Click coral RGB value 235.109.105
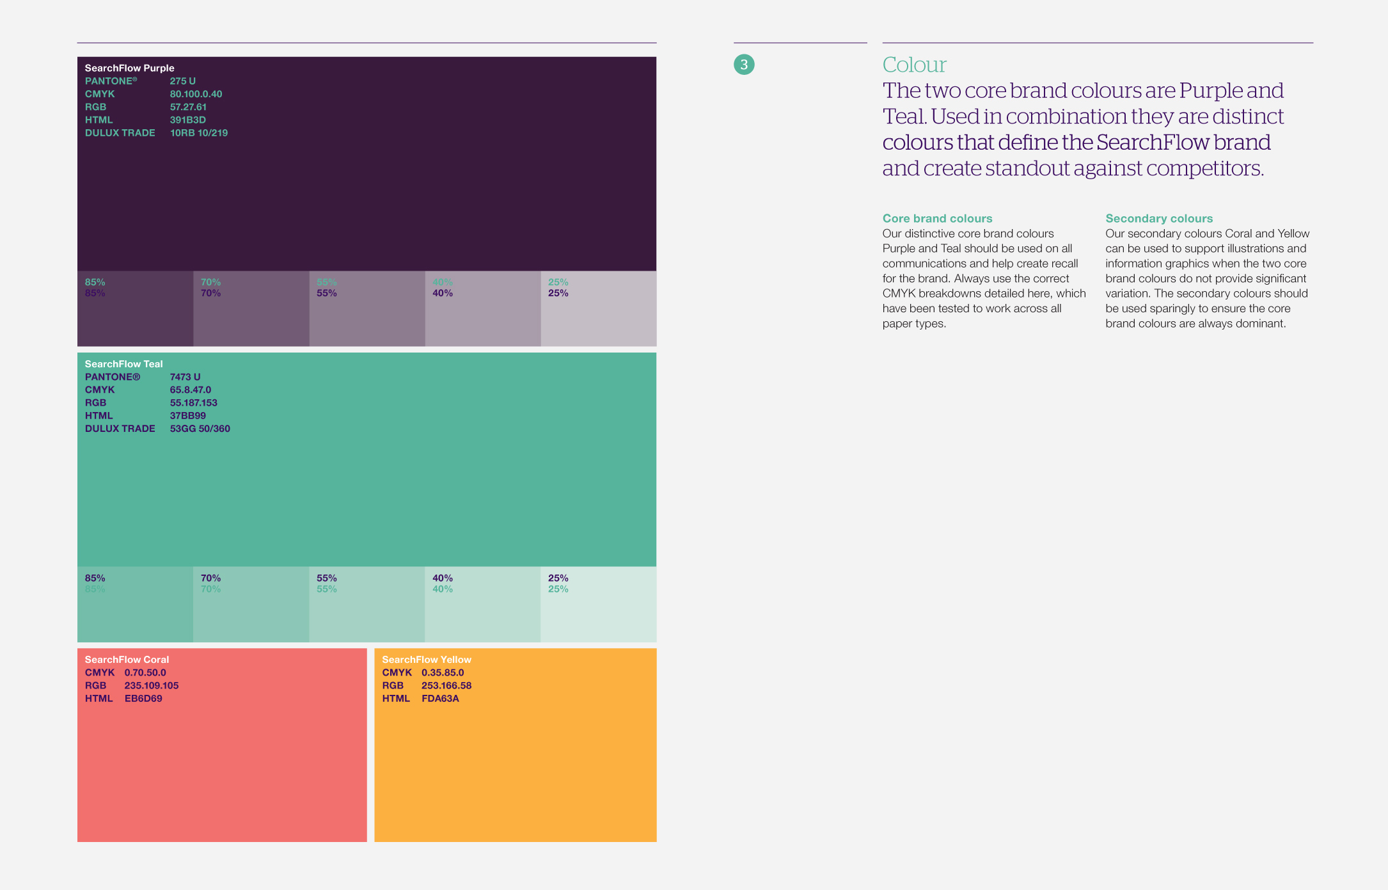Image resolution: width=1388 pixels, height=890 pixels. pyautogui.click(x=152, y=686)
